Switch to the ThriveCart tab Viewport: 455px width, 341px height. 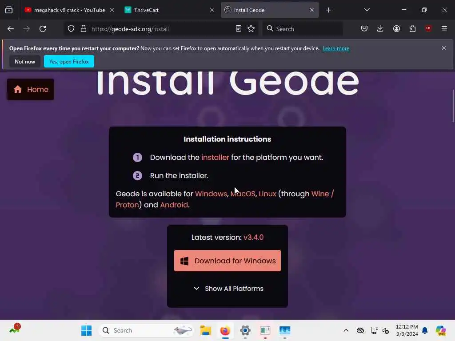(x=169, y=10)
